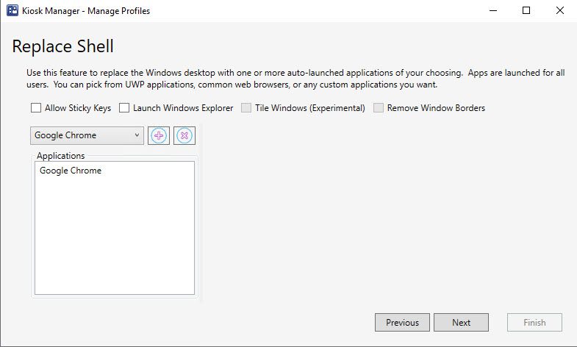Click the Replace Shell heading
The height and width of the screenshot is (347, 577).
pyautogui.click(x=63, y=46)
